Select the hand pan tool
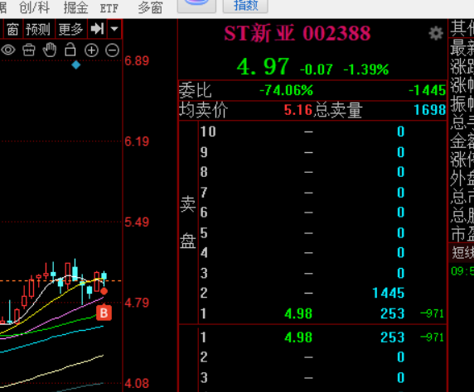This screenshot has width=474, height=392. tap(50, 50)
